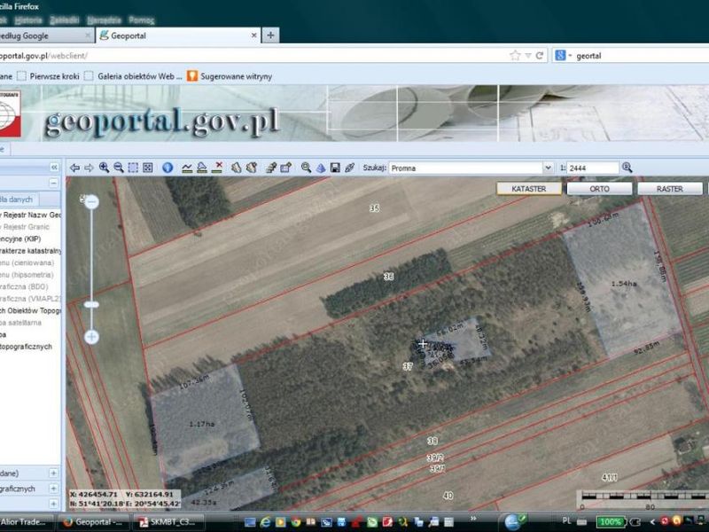
Task: Collapse the layer section with minus button
Action: (x=53, y=184)
